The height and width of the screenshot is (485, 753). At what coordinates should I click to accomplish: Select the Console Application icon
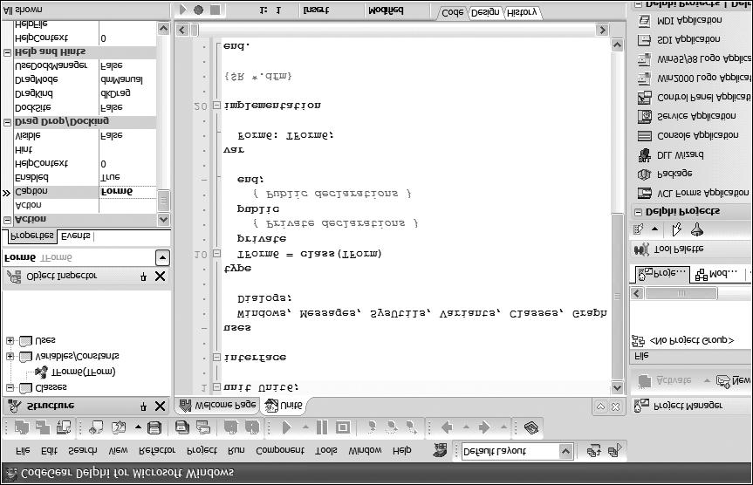pos(644,136)
